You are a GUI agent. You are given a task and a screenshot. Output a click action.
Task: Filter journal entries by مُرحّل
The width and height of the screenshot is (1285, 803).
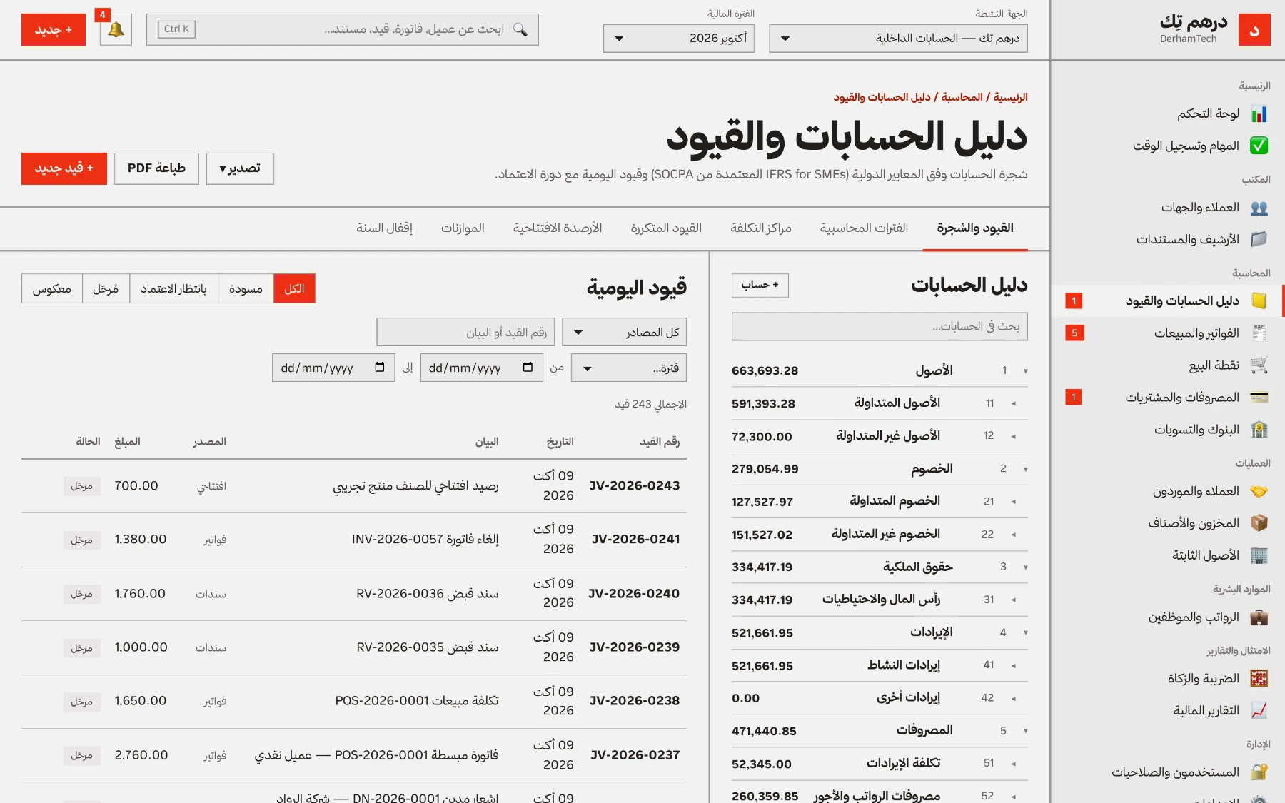click(106, 288)
